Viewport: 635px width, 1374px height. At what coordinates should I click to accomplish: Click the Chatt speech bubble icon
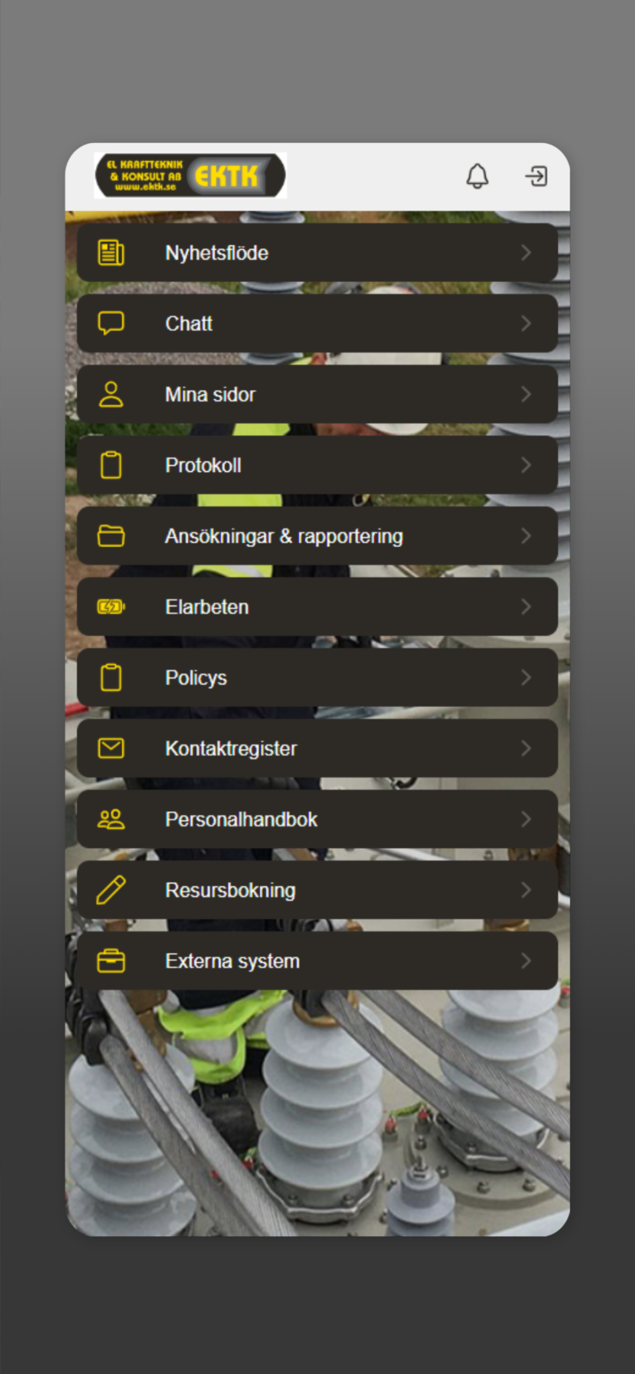point(111,323)
